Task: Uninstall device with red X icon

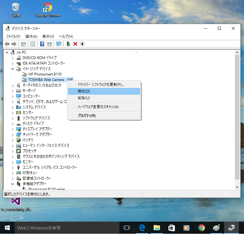Action: tap(75, 44)
